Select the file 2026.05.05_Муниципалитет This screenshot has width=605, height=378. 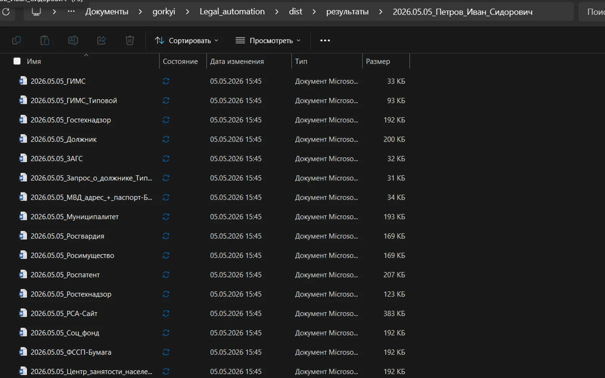(x=74, y=217)
